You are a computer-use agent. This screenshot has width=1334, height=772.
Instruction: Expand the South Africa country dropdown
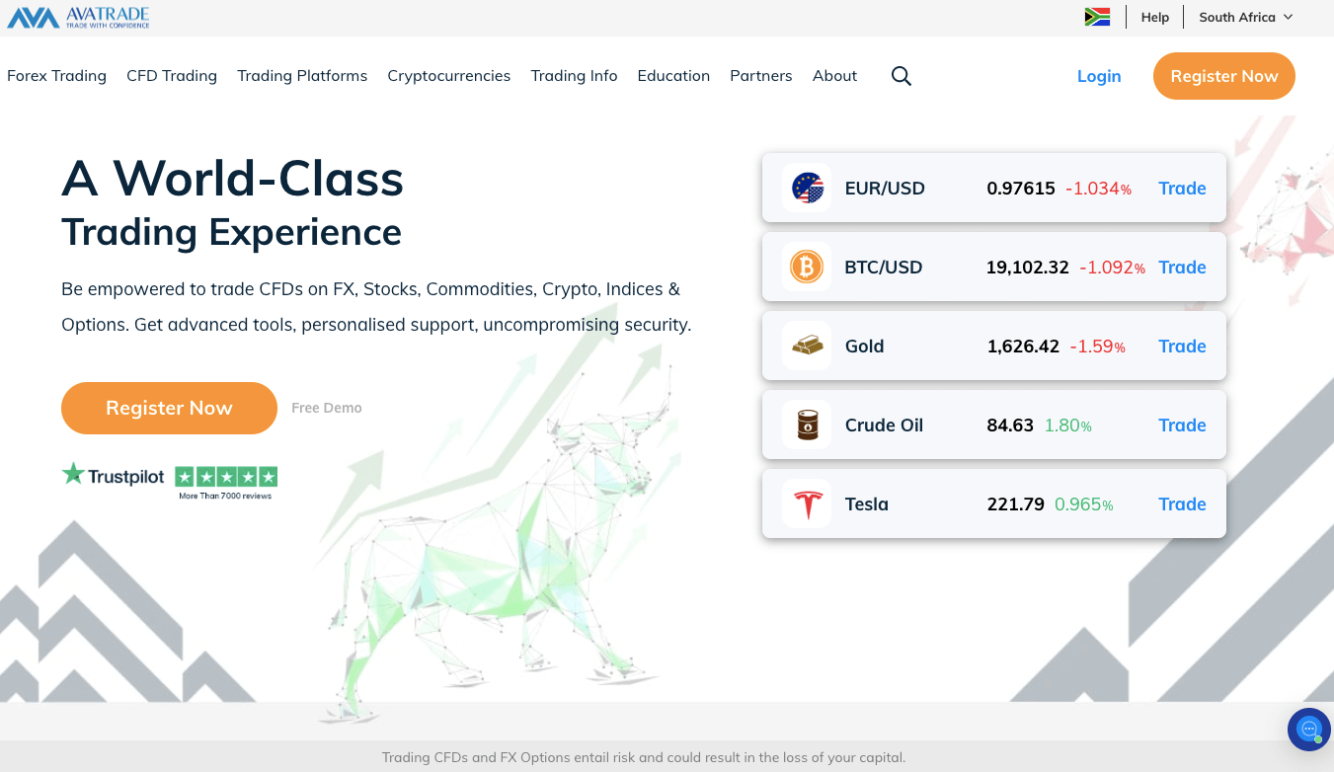[x=1246, y=17]
